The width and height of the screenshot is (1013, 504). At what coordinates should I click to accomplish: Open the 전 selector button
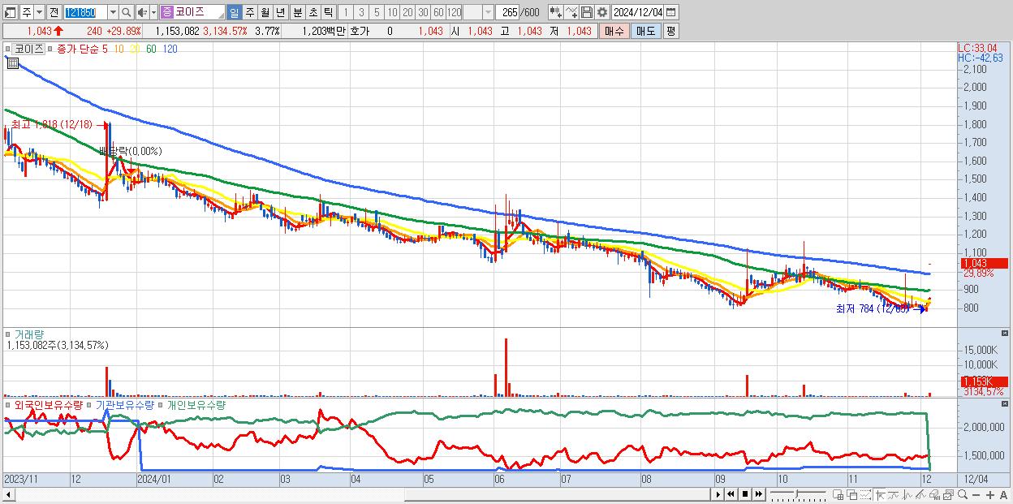54,12
